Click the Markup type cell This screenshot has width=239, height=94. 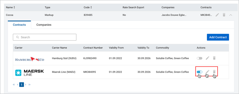coord(49,15)
